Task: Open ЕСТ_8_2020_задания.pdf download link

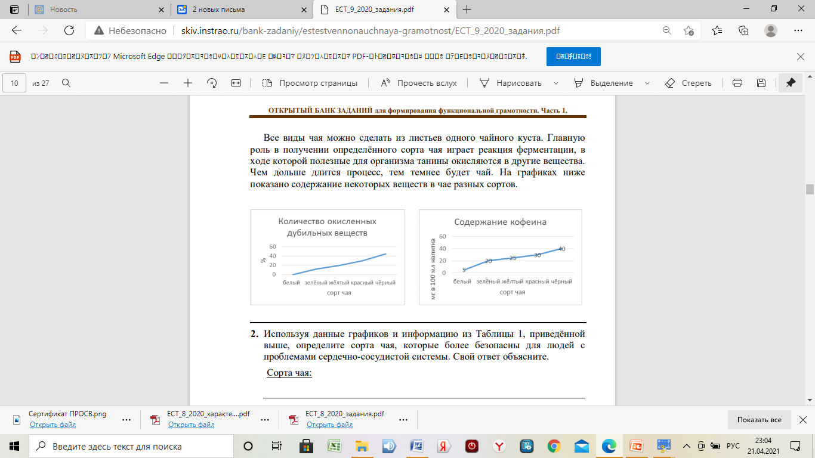Action: [329, 425]
